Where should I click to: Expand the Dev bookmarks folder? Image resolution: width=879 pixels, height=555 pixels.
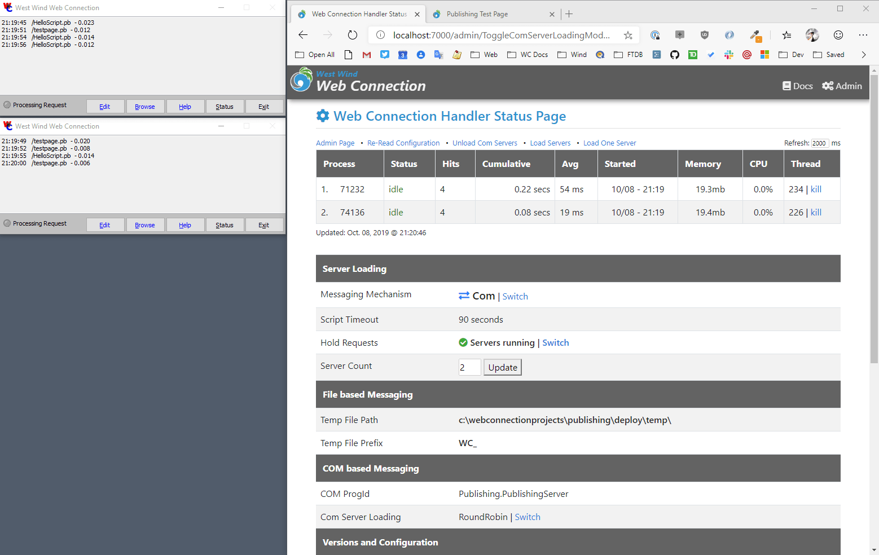click(x=791, y=55)
